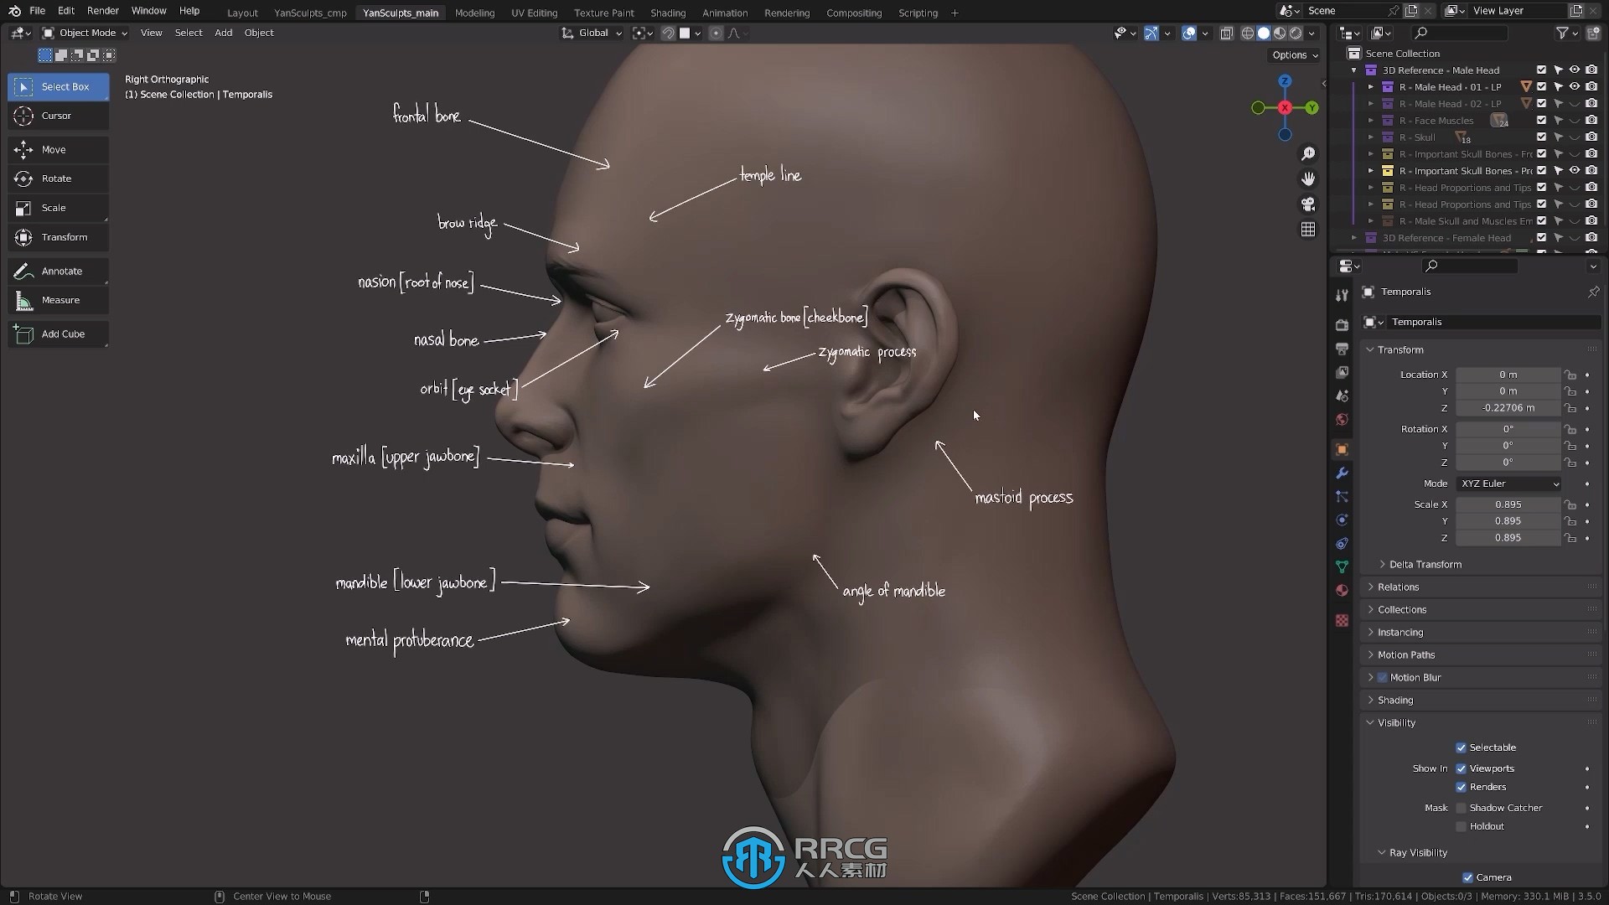Image resolution: width=1609 pixels, height=905 pixels.
Task: Toggle Camera ray visibility checkbox
Action: click(x=1467, y=877)
